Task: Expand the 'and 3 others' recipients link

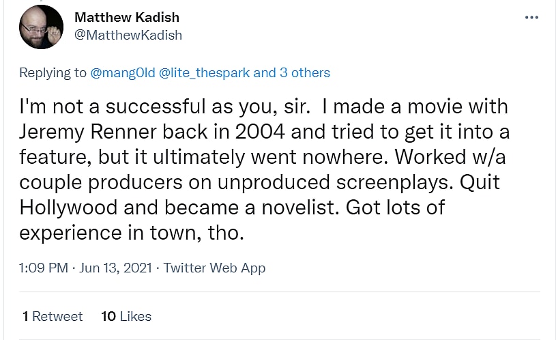Action: tap(292, 72)
